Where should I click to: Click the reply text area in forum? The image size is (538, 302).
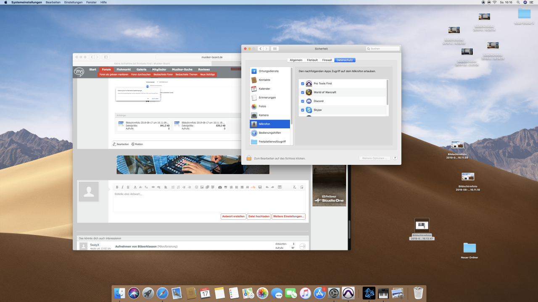point(209,201)
